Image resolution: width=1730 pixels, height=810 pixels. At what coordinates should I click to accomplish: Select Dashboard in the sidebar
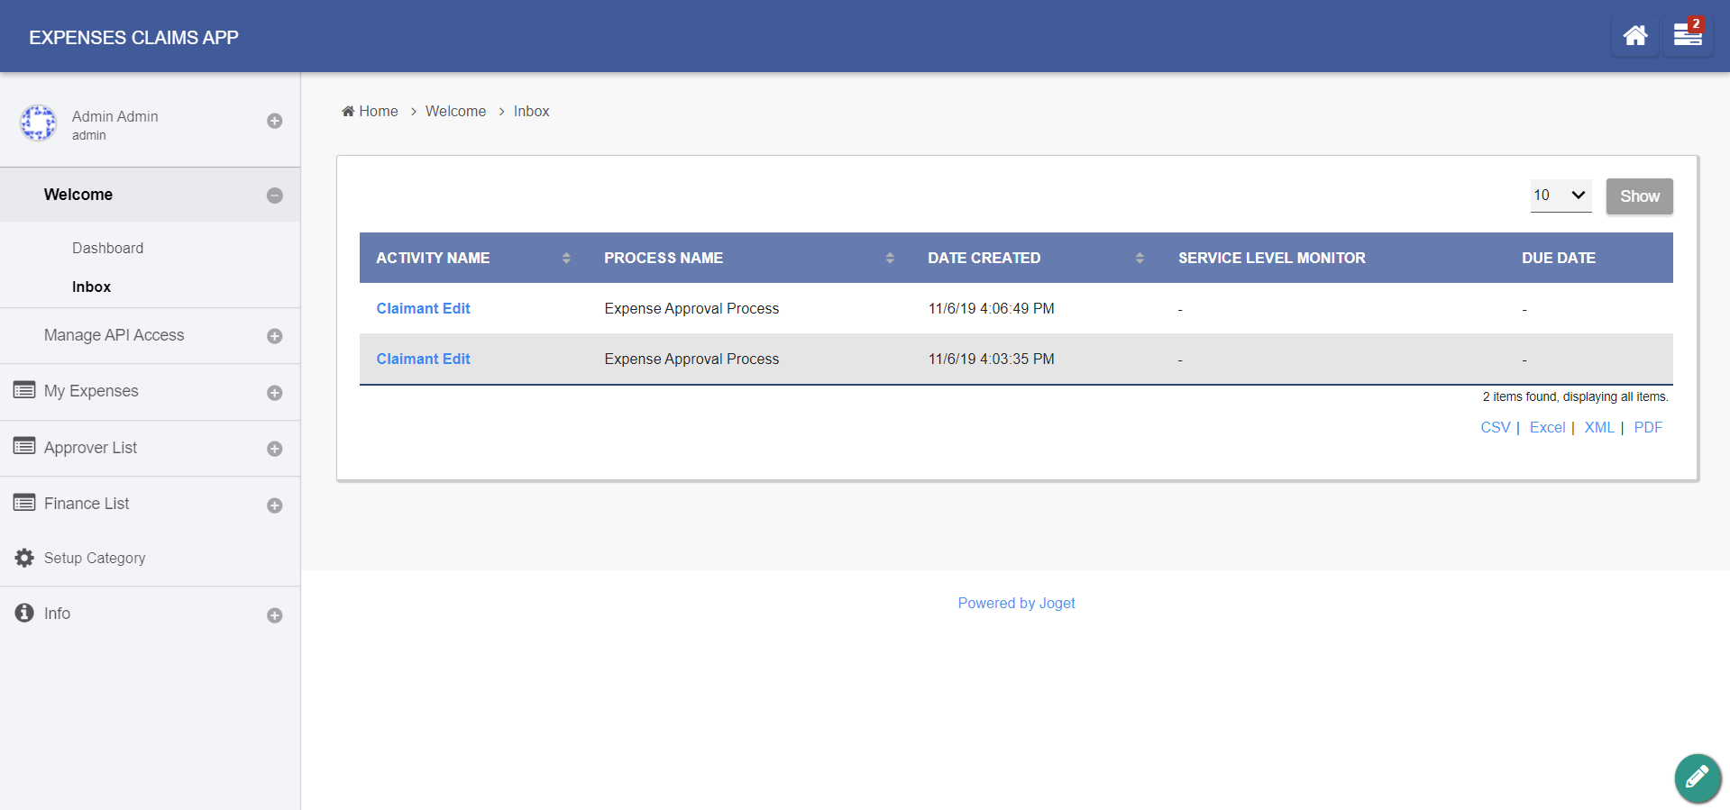click(x=107, y=248)
